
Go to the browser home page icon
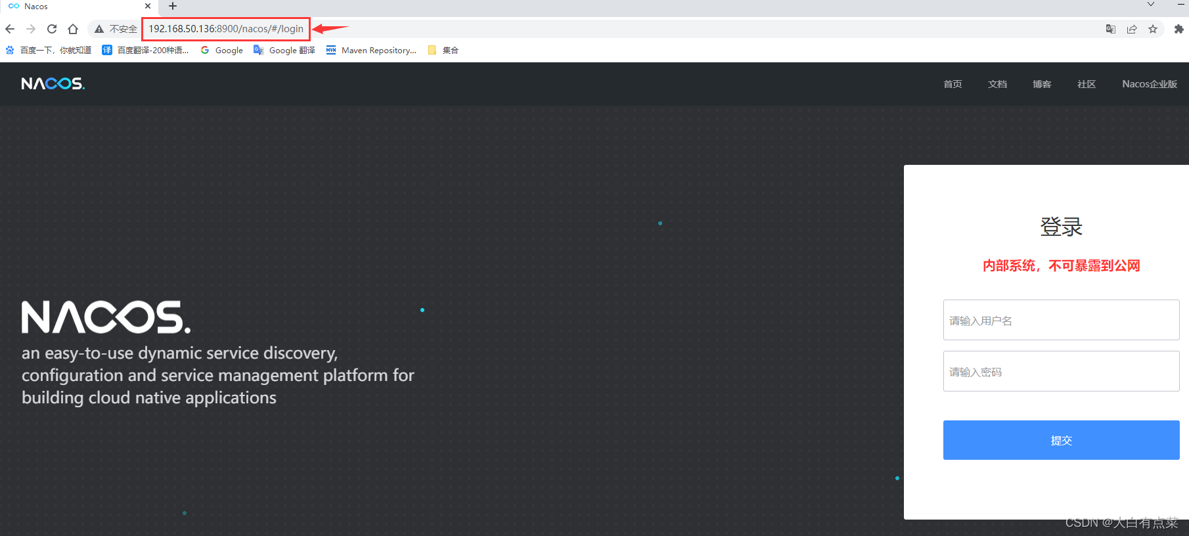click(73, 29)
